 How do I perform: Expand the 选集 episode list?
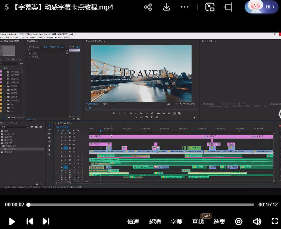[x=219, y=222]
